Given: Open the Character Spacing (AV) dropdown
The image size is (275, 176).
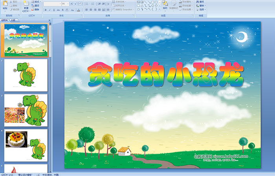Looking at the screenshot, I should [x=68, y=10].
